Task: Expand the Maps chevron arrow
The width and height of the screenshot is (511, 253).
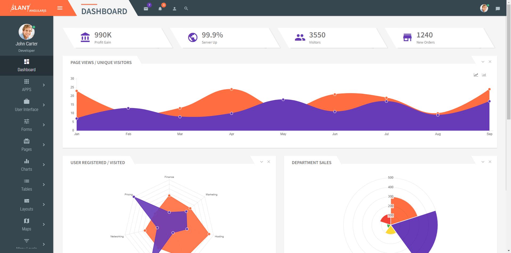Action: point(44,224)
